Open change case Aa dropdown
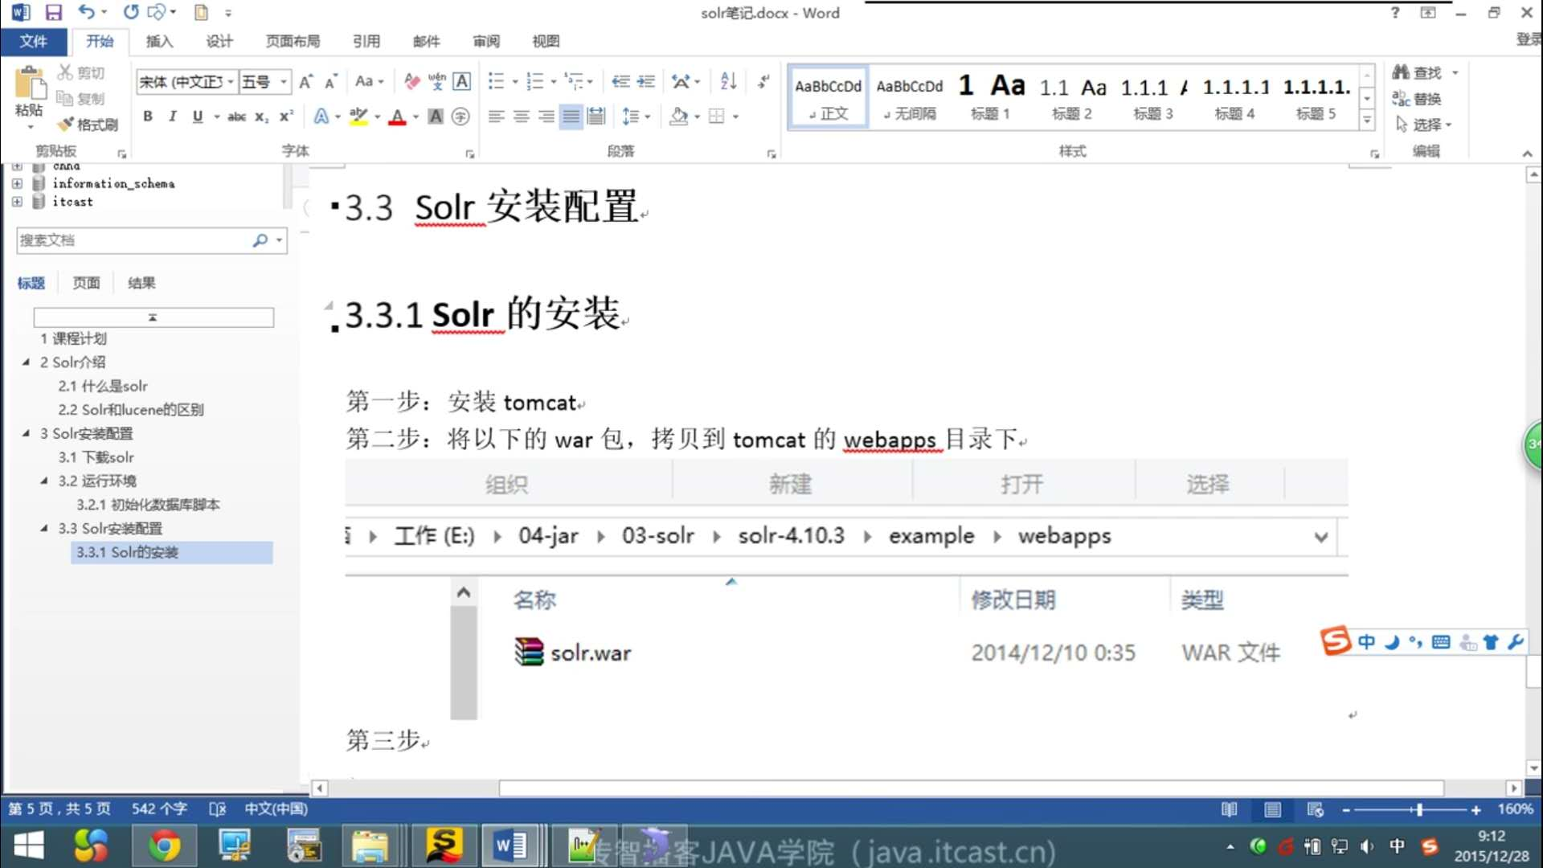The image size is (1543, 868). pos(370,82)
